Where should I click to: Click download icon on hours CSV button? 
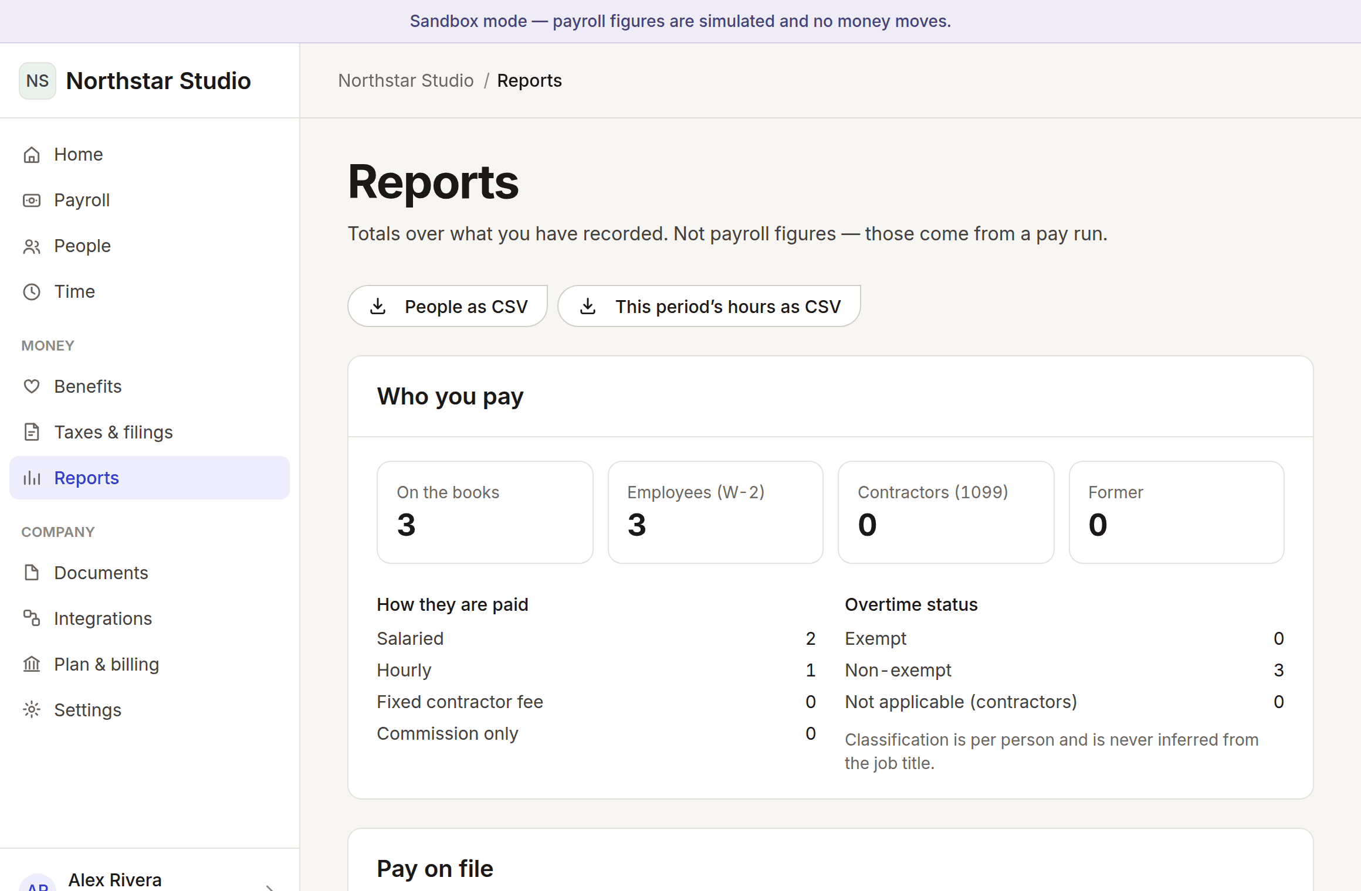[588, 306]
